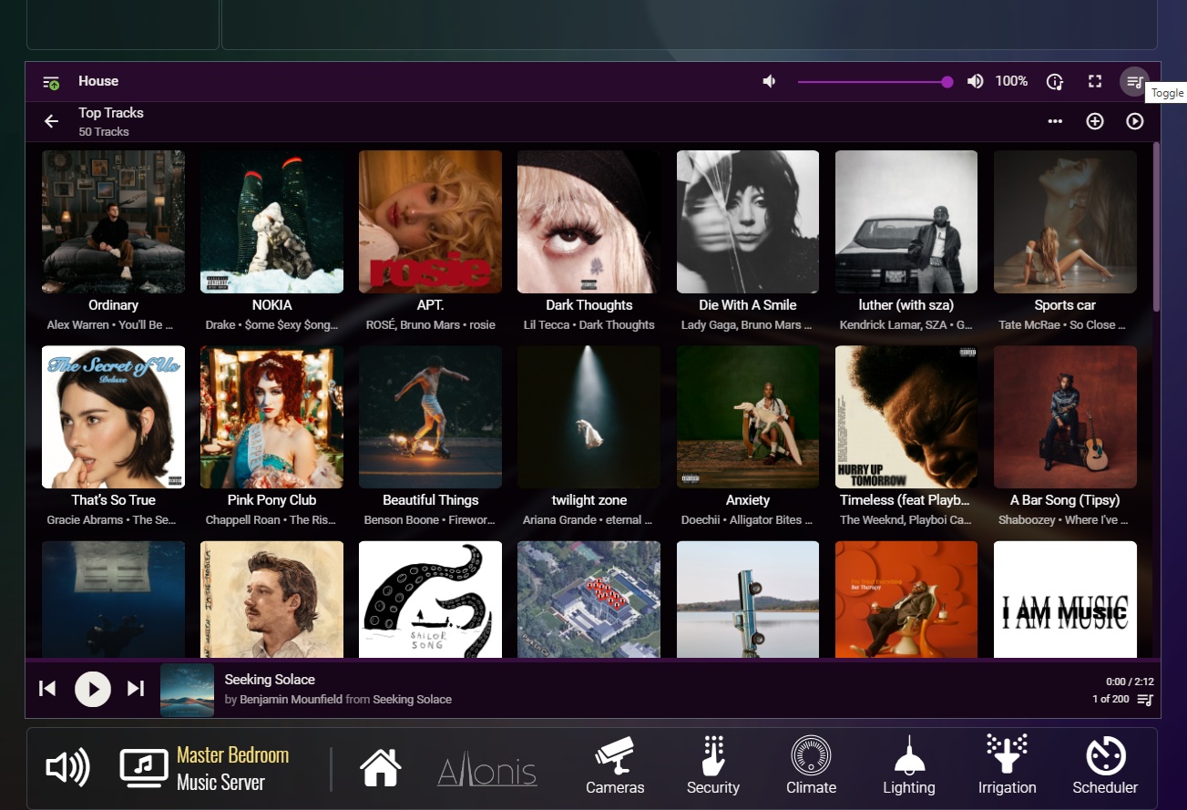Viewport: 1187px width, 810px height.
Task: Open the Irrigation controls
Action: click(x=1007, y=766)
